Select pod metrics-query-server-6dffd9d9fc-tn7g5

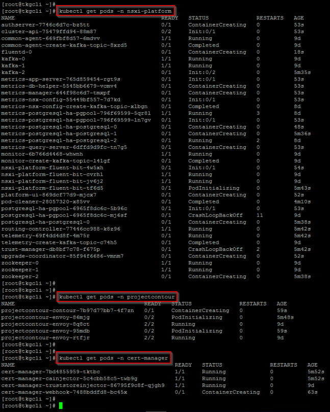[64, 147]
